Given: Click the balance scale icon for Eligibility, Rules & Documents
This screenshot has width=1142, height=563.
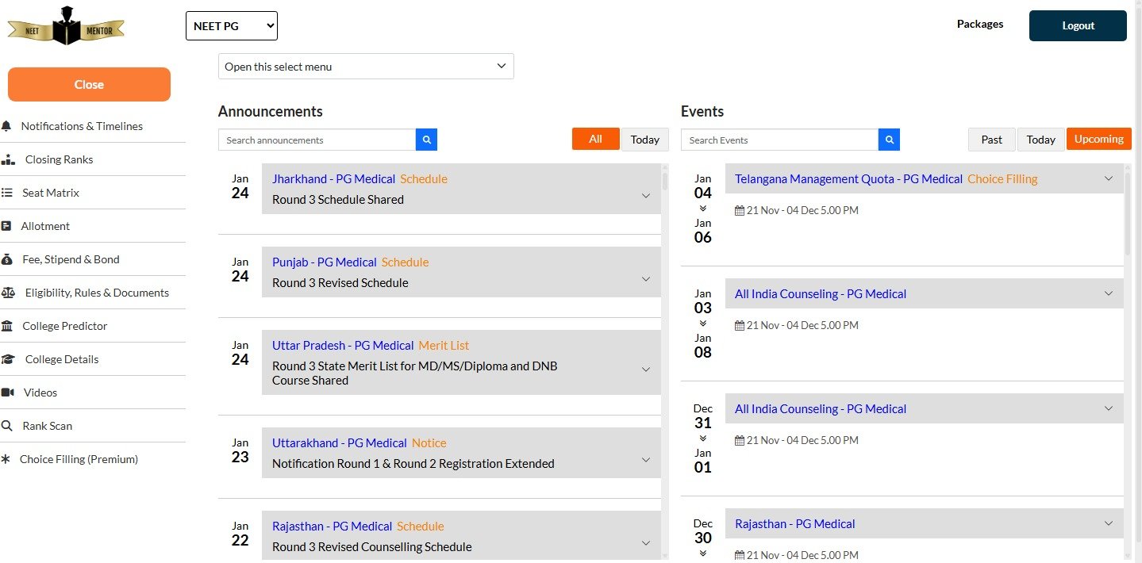Looking at the screenshot, I should (8, 293).
